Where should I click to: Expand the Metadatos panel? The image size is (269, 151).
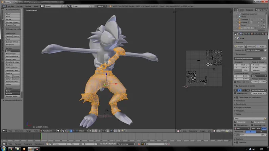[235, 111]
